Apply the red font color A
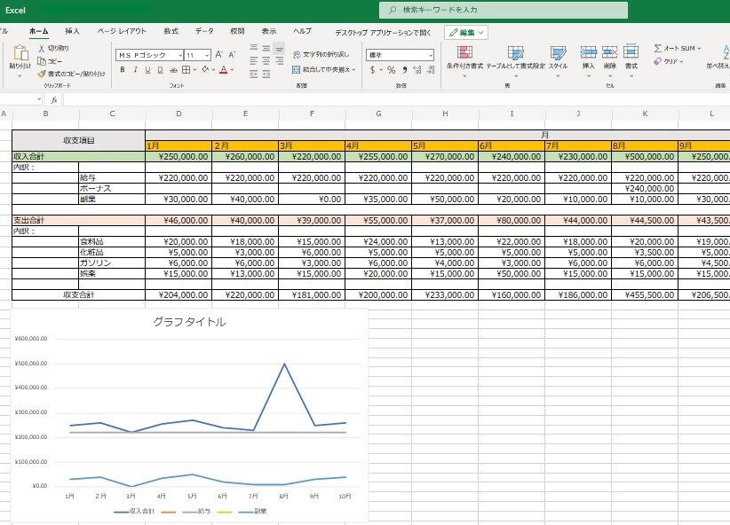 pos(224,70)
